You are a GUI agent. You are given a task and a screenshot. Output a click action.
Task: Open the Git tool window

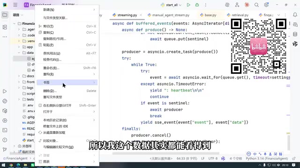pyautogui.click(x=5, y=150)
